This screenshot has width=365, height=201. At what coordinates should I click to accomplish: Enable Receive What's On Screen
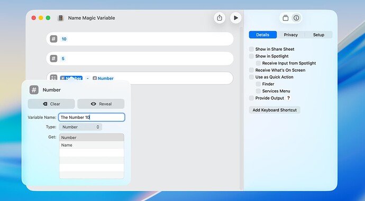pos(251,70)
